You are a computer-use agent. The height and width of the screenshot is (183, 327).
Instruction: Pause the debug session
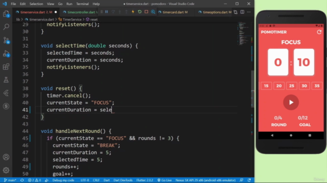tap(107, 12)
